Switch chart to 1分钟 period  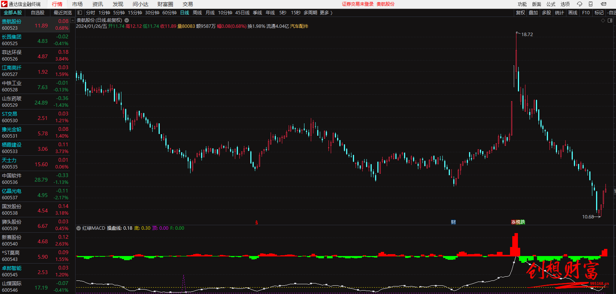104,13
